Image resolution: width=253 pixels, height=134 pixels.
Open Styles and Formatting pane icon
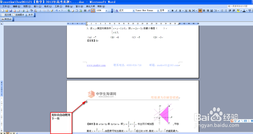coord(117,11)
